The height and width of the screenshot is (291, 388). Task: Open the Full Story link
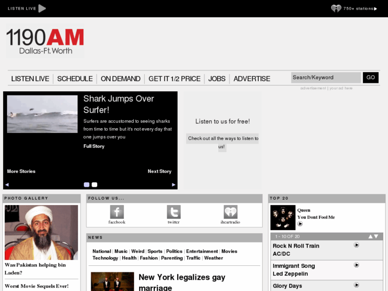pos(94,146)
